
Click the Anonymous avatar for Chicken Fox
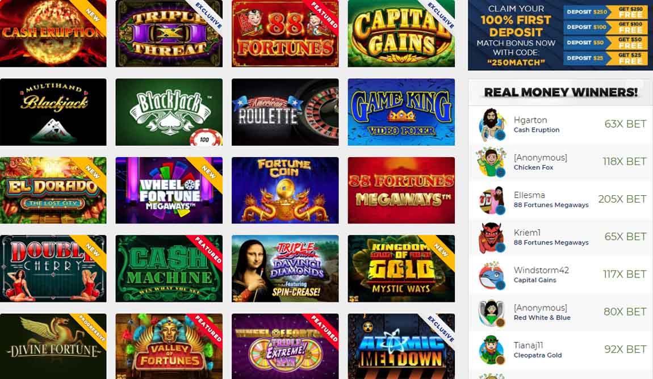pos(492,162)
